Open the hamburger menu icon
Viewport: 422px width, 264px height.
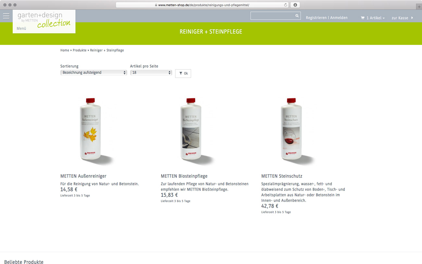pos(6,16)
